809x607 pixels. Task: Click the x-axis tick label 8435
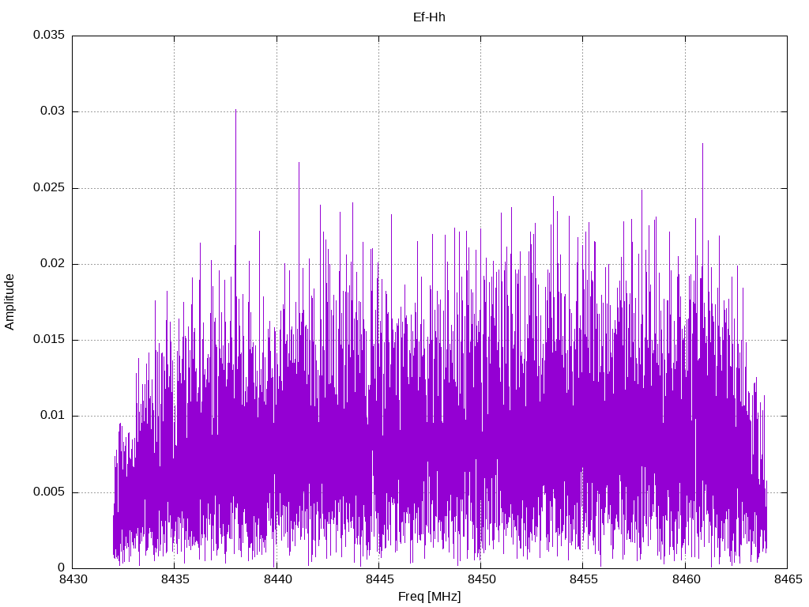tap(175, 579)
